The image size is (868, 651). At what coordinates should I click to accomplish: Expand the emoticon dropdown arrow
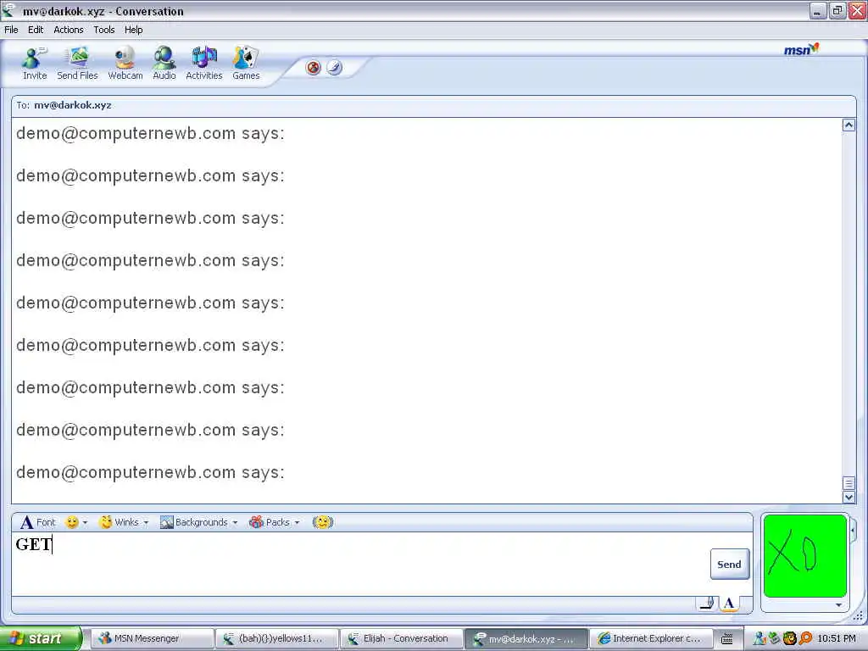point(86,522)
